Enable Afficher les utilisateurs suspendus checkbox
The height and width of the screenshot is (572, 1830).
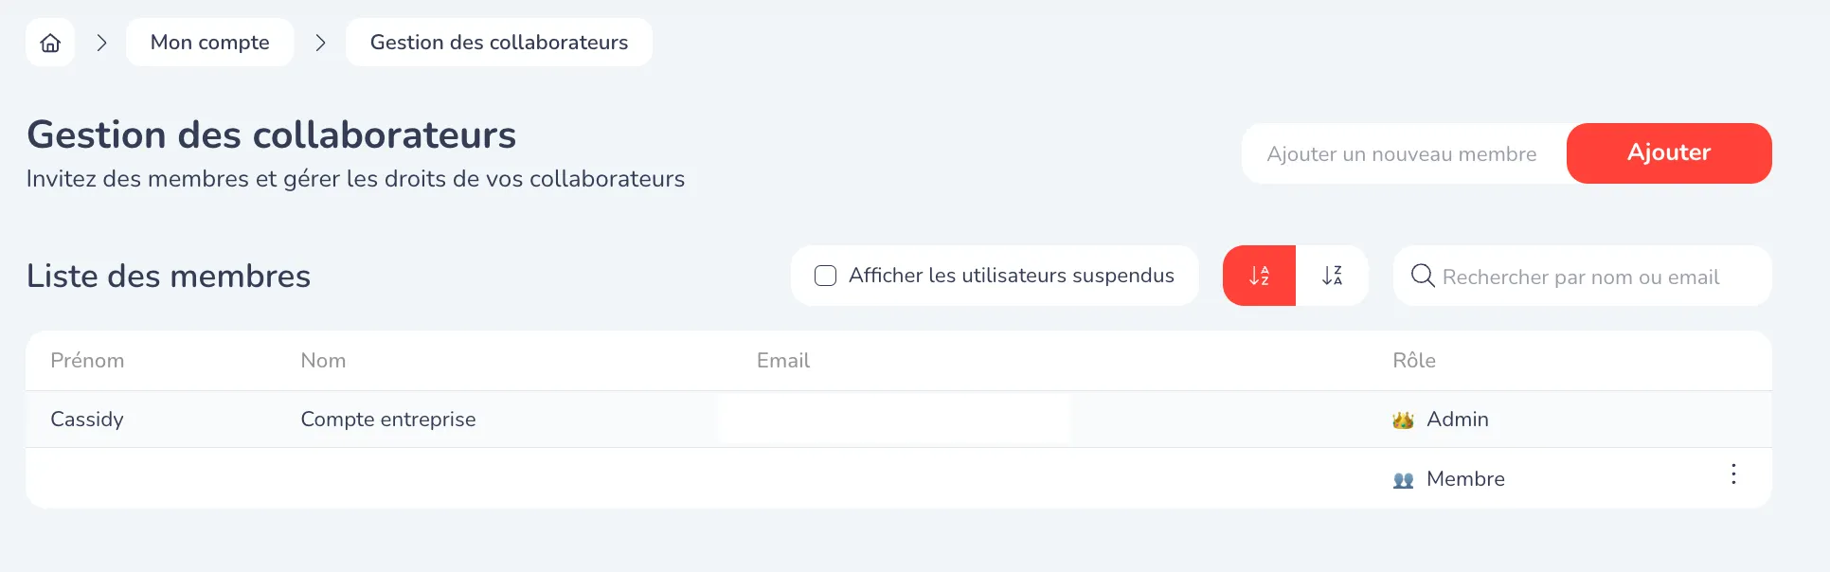pyautogui.click(x=826, y=276)
